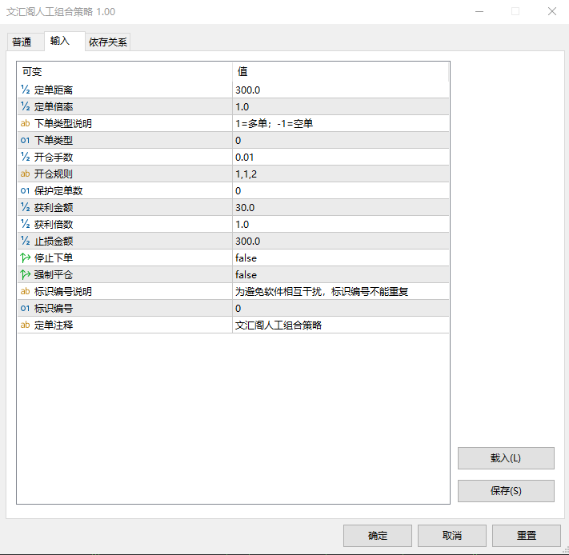The height and width of the screenshot is (555, 569).
Task: Click the 重置 button
Action: pos(526,536)
